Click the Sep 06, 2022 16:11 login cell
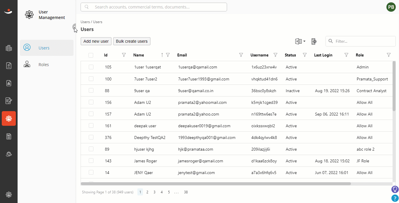 pyautogui.click(x=332, y=114)
